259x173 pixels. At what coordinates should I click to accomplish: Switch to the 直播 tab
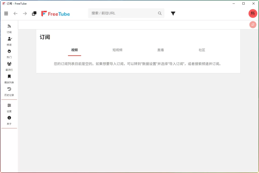[x=160, y=50]
